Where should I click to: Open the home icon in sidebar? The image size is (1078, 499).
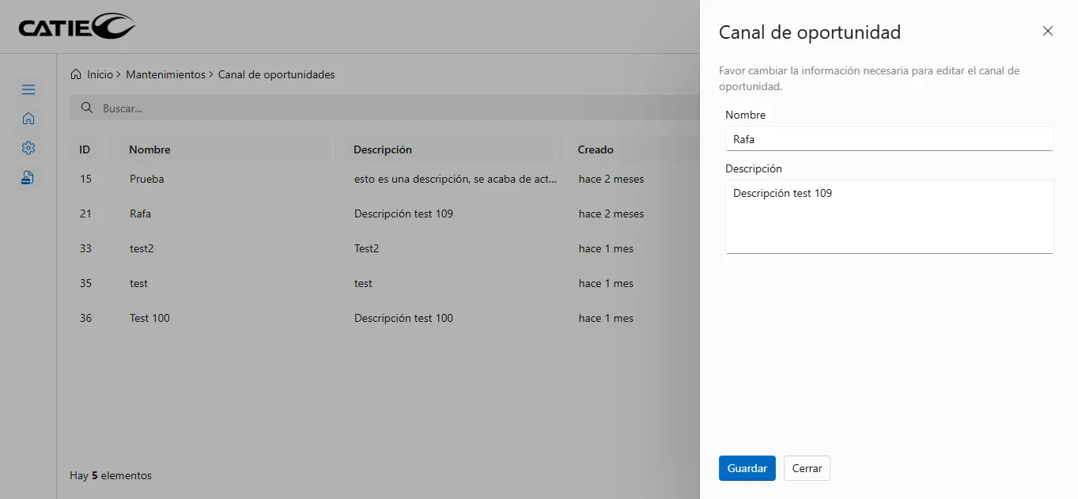pos(28,119)
